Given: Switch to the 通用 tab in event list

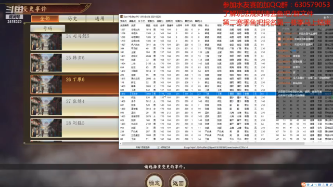Looking at the screenshot, I should pos(99,19).
